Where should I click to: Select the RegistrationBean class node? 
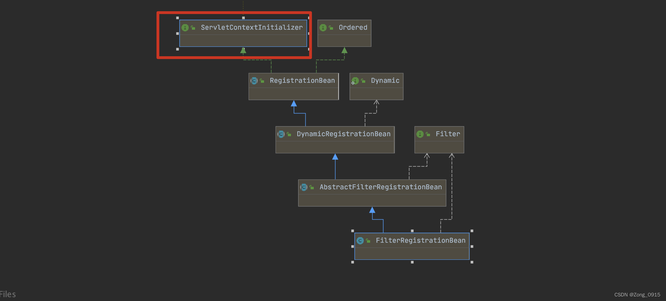pos(293,86)
